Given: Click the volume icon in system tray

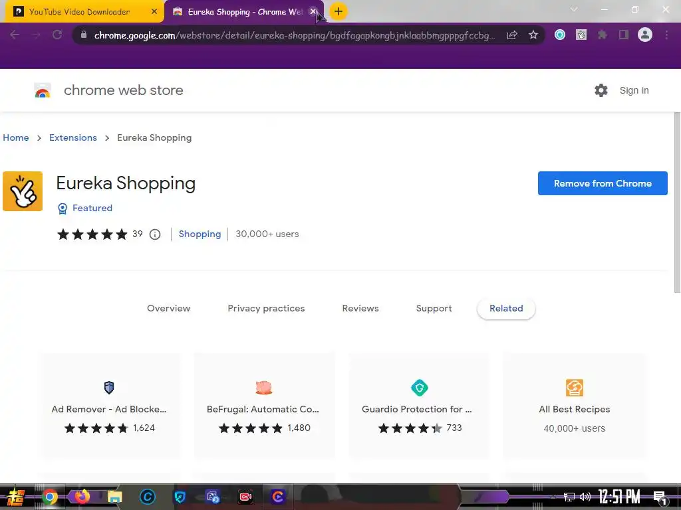Looking at the screenshot, I should [x=585, y=497].
